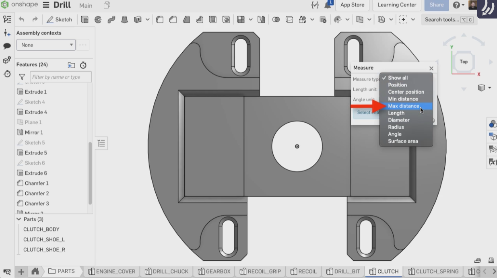Viewport: 497px width, 278px height.
Task: Collapse the Parts (3) section
Action: tap(19, 219)
